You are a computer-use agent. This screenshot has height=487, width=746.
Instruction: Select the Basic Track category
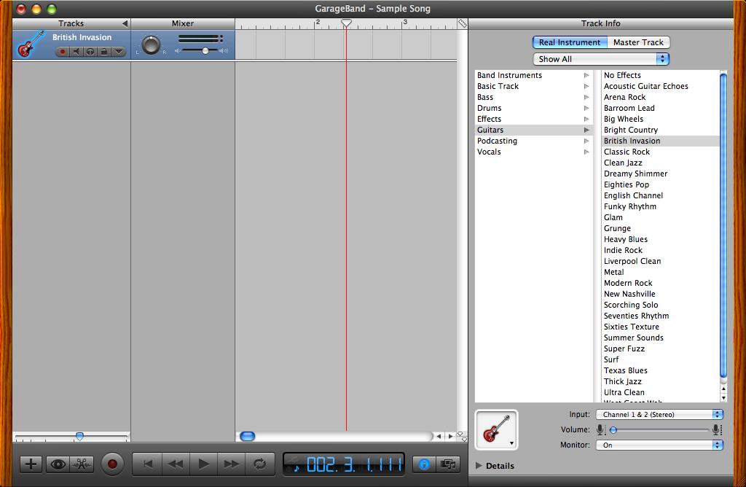(x=533, y=86)
